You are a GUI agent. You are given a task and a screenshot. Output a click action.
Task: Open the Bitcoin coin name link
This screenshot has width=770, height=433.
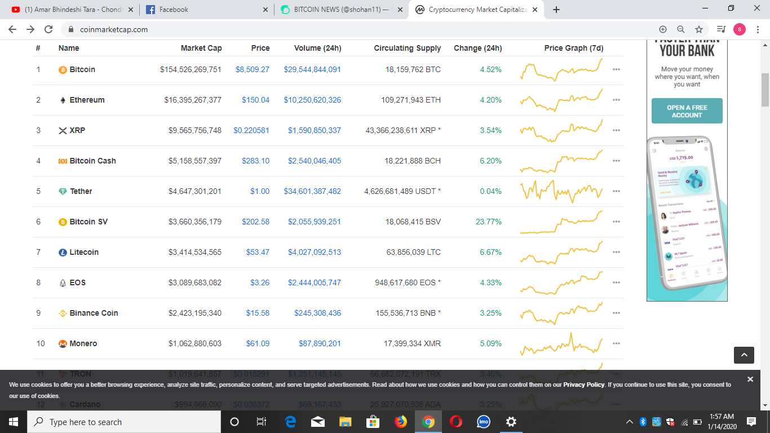pyautogui.click(x=82, y=70)
